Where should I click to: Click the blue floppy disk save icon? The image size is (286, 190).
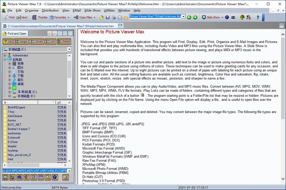point(108,18)
